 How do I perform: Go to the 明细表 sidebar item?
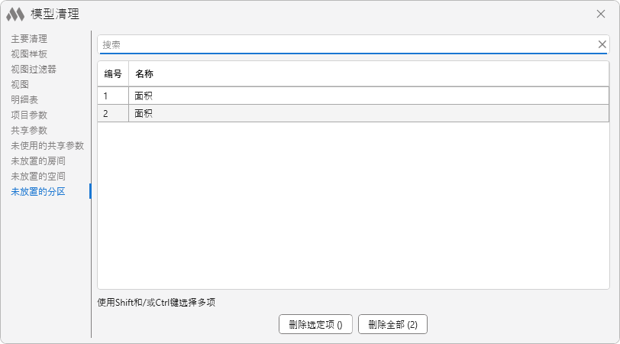point(24,99)
